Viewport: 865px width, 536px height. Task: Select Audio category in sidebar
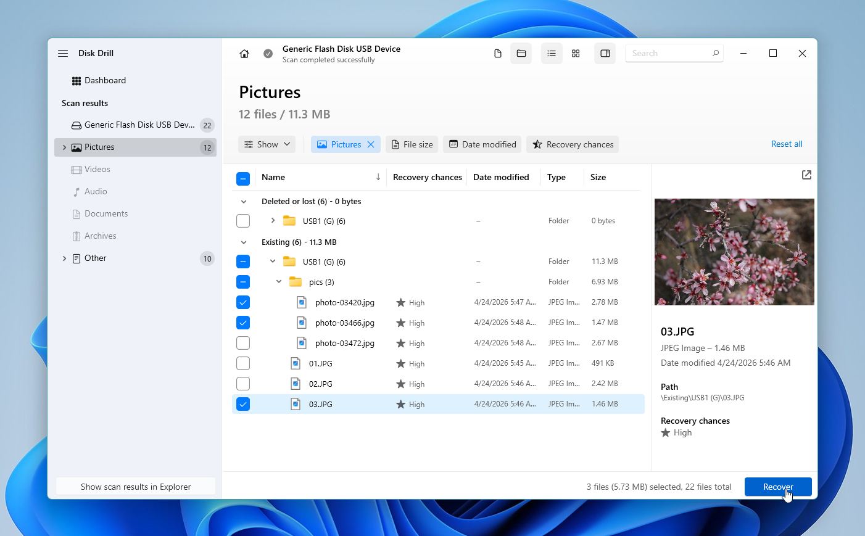pyautogui.click(x=135, y=192)
